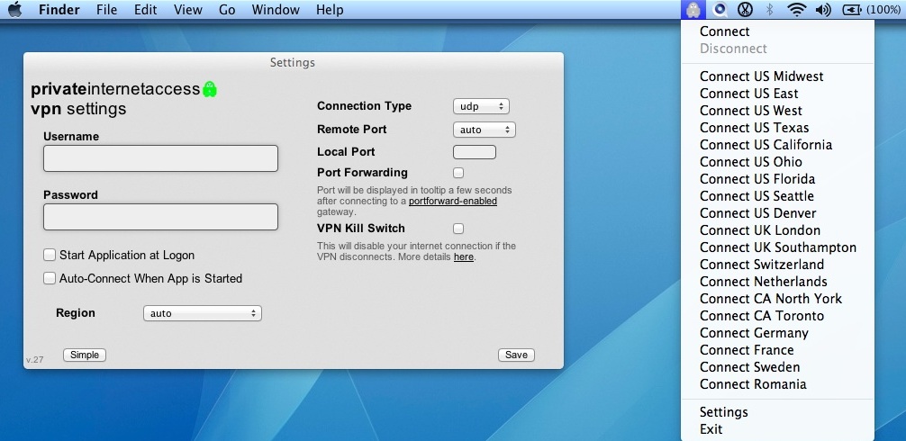906x441 pixels.
Task: Click the scissors icon in the menu bar
Action: coord(745,10)
